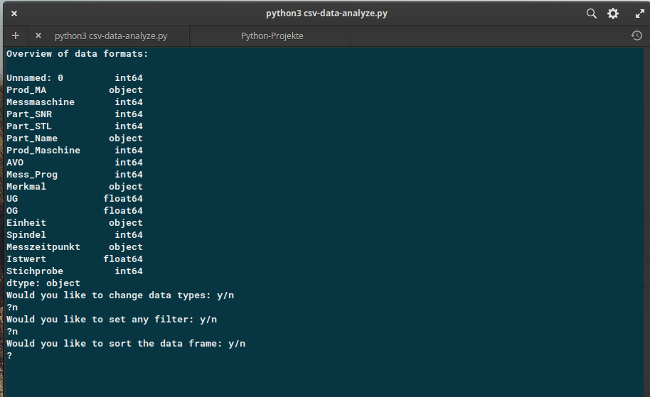Click the window title python3 csv-data-analyze.py

click(x=326, y=13)
